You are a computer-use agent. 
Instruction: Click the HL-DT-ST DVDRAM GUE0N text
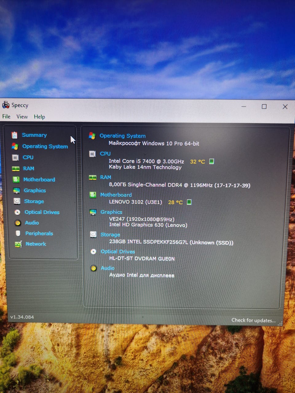[142, 259]
